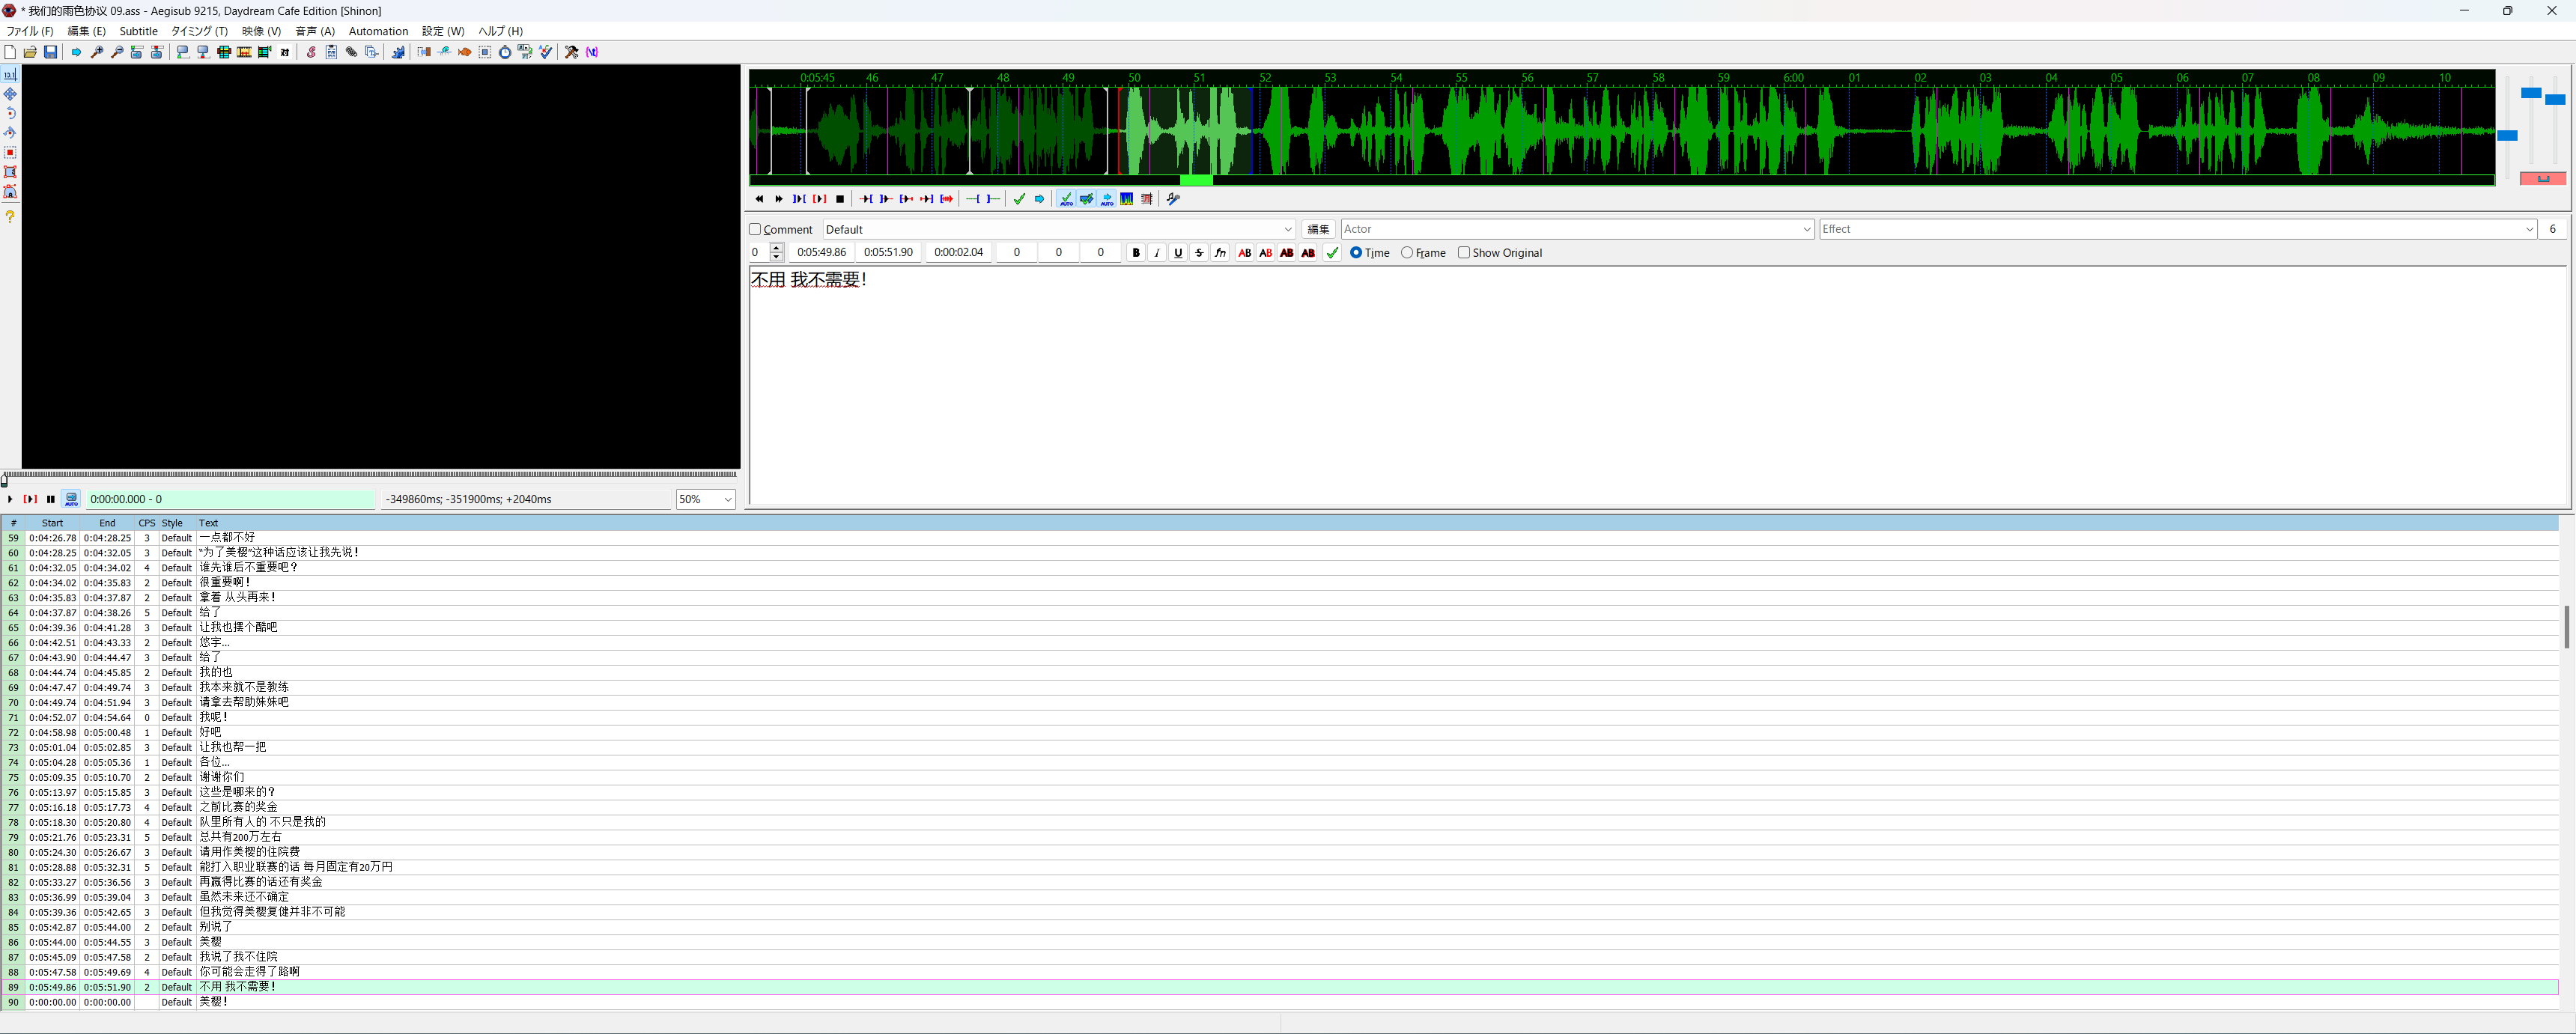The image size is (2576, 1034).
Task: Select the rectangle clip tool
Action: [x=10, y=172]
